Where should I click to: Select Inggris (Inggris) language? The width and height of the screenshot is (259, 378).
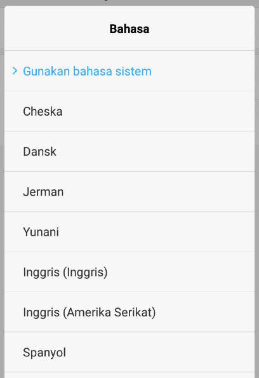(x=129, y=272)
